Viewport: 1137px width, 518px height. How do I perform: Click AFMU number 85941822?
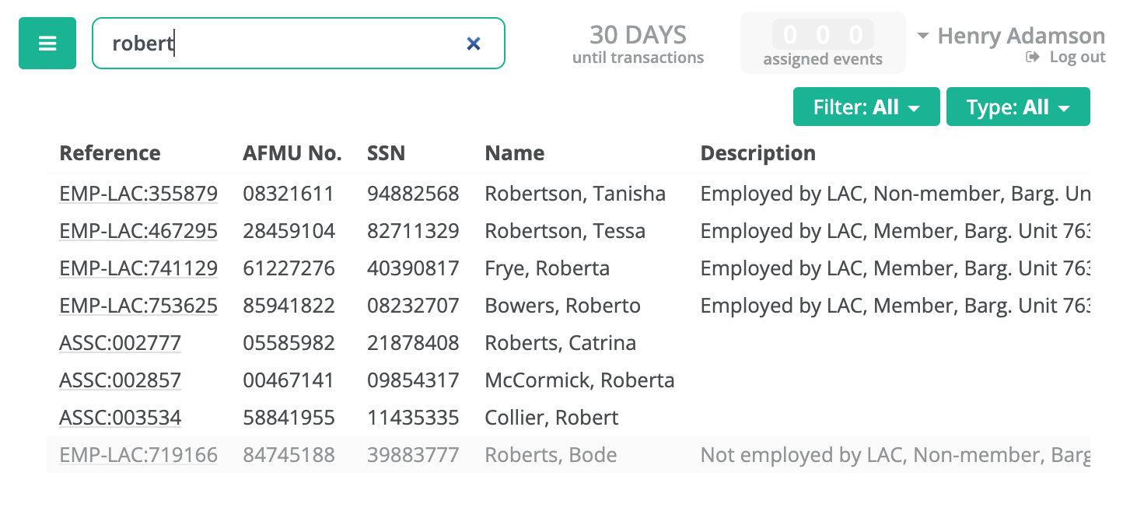[289, 306]
